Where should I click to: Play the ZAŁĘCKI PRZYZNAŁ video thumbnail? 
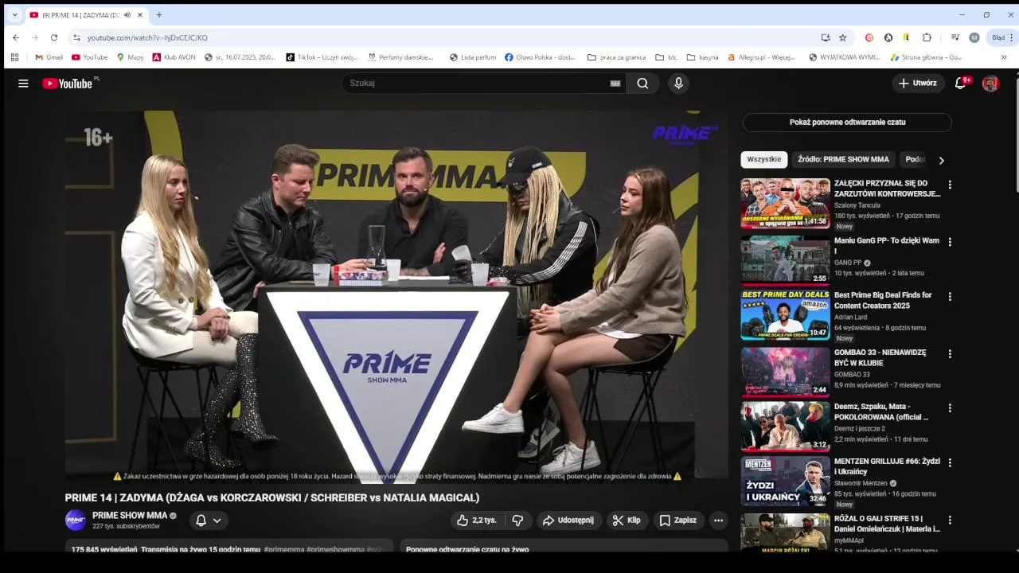tap(785, 203)
